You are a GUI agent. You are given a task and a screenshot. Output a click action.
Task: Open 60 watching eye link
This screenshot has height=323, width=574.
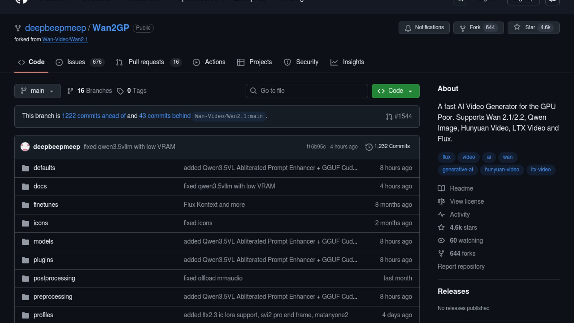coord(466,240)
